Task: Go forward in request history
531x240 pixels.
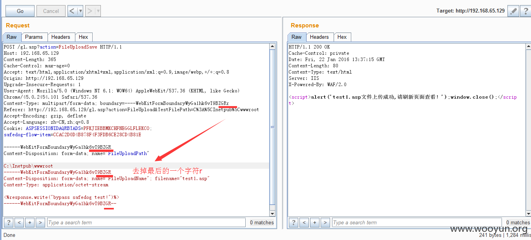Action: (x=90, y=11)
